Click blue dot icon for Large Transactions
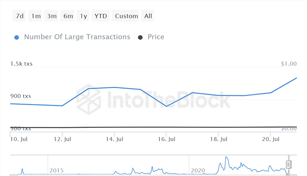The width and height of the screenshot is (307, 176). (17, 37)
